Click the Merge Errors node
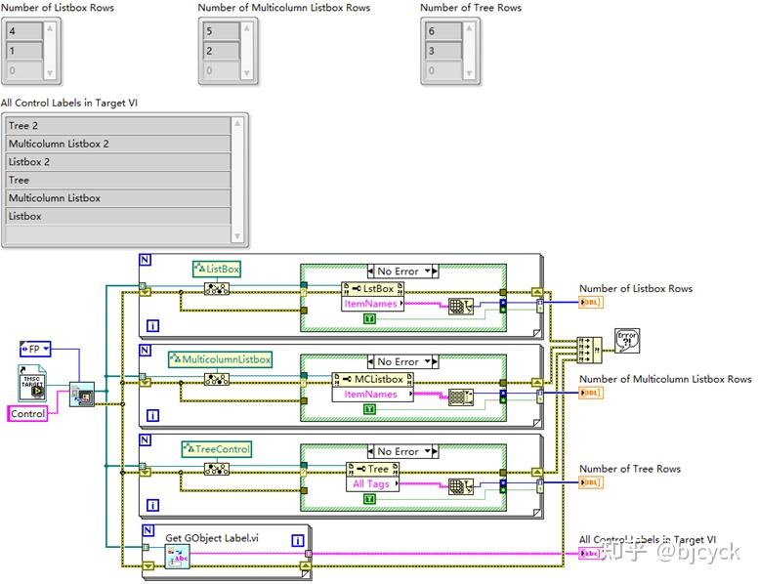Image resolution: width=759 pixels, height=584 pixels. pos(589,350)
